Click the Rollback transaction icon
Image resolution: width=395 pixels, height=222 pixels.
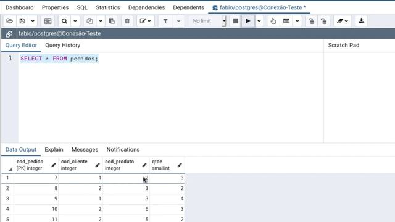(x=324, y=21)
